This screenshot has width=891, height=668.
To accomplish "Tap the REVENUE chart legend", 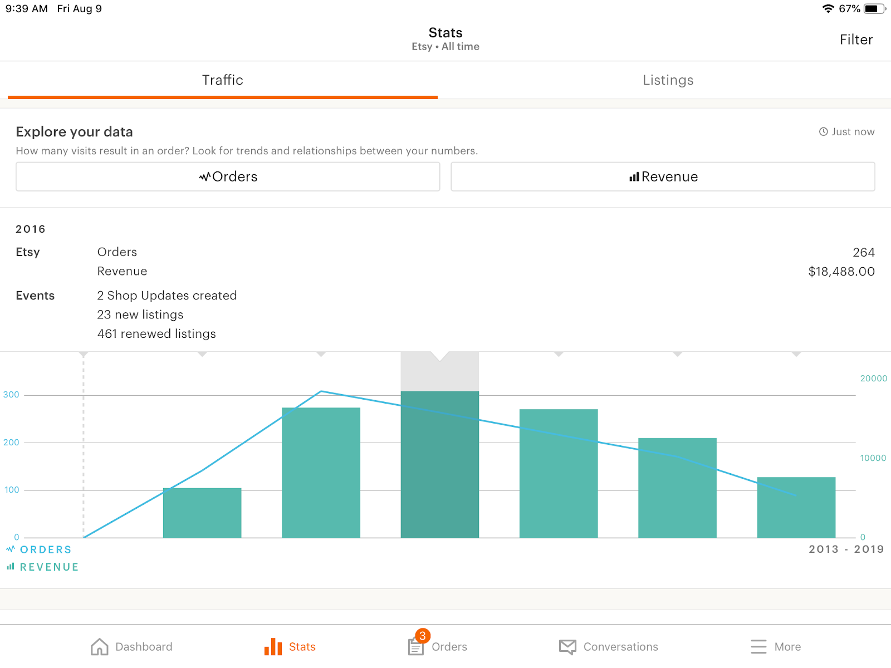I will pyautogui.click(x=49, y=567).
